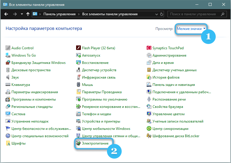This screenshot has width=231, height=163.
Task: Expand the chevron after Панель управления
Action: [x=79, y=14]
